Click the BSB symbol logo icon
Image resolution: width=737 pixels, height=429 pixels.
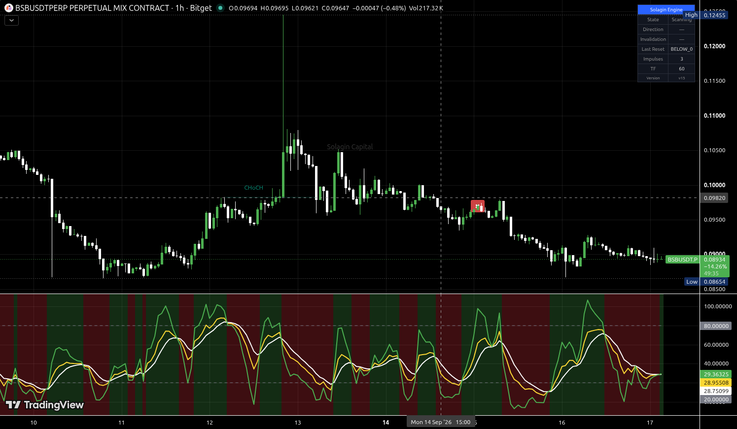point(9,8)
